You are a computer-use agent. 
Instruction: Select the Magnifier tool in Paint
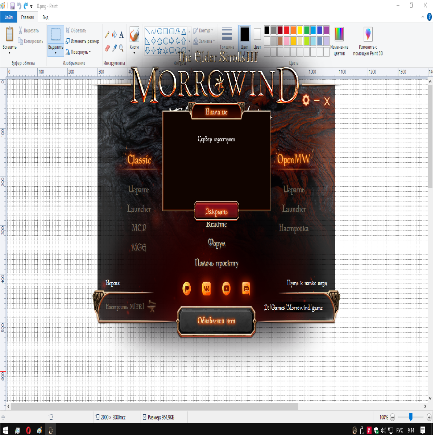pos(121,48)
